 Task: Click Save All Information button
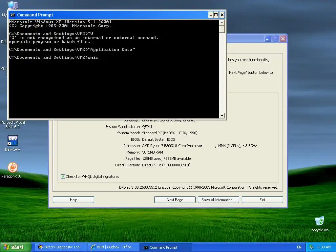click(x=218, y=200)
